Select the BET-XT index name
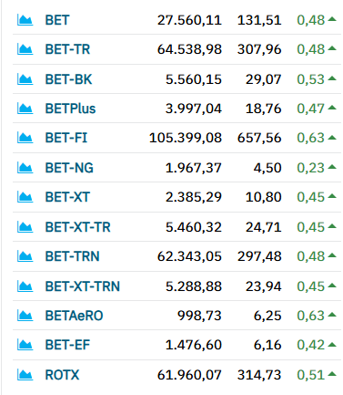Image resolution: width=343 pixels, height=395 pixels. click(67, 197)
